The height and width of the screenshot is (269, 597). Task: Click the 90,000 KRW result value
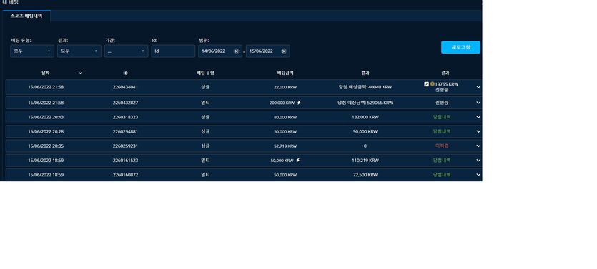[x=365, y=131]
